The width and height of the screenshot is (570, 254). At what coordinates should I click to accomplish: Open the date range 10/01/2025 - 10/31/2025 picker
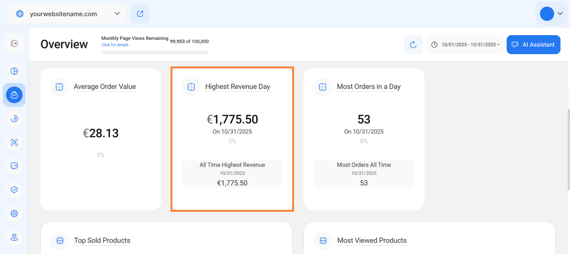tap(465, 45)
